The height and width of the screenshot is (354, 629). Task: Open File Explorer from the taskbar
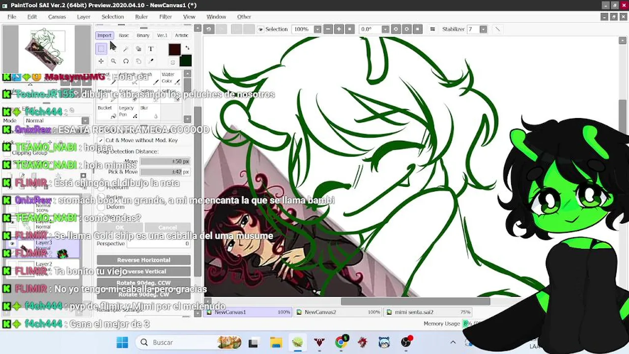pyautogui.click(x=276, y=342)
